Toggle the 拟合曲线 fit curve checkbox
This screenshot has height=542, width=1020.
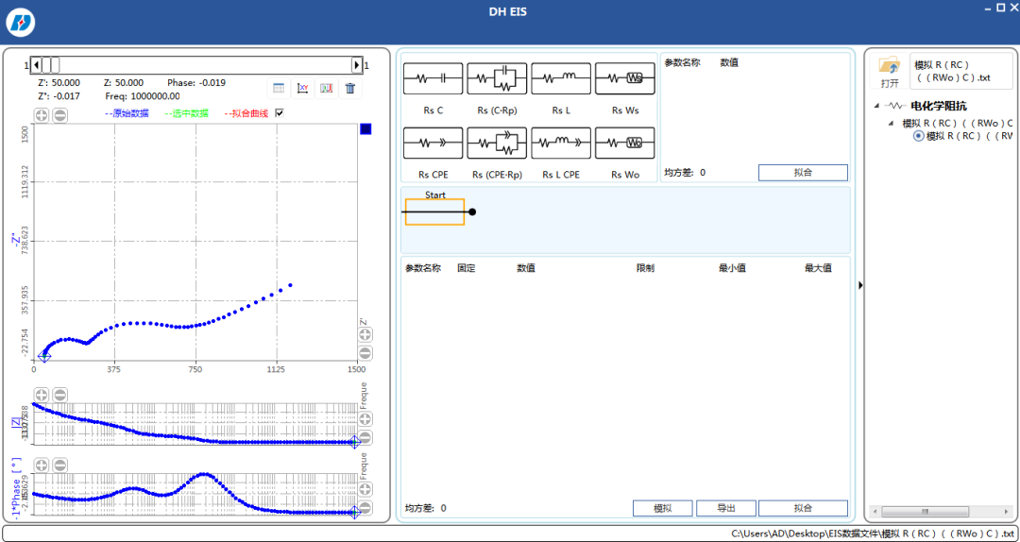[280, 112]
